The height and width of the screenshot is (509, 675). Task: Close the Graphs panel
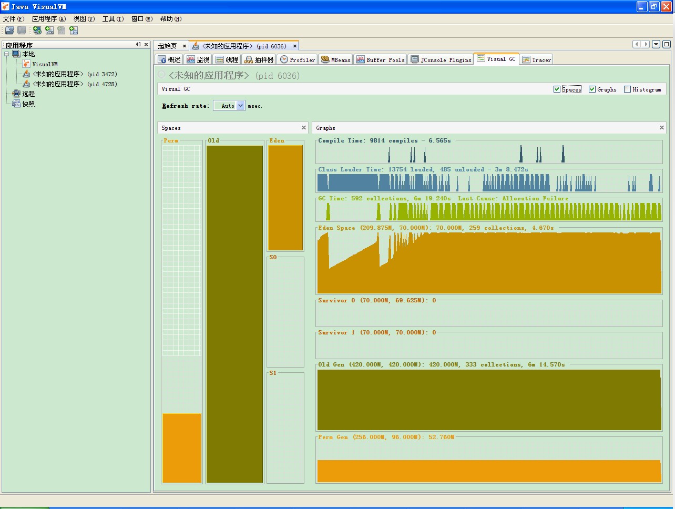[661, 128]
